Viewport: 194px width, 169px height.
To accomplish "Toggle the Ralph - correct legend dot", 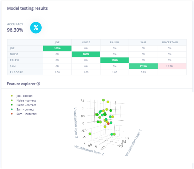I will tap(12, 105).
